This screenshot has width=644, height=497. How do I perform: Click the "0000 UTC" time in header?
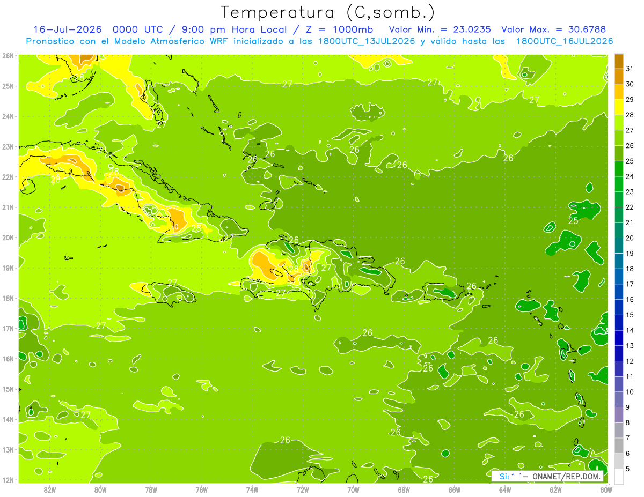click(138, 29)
